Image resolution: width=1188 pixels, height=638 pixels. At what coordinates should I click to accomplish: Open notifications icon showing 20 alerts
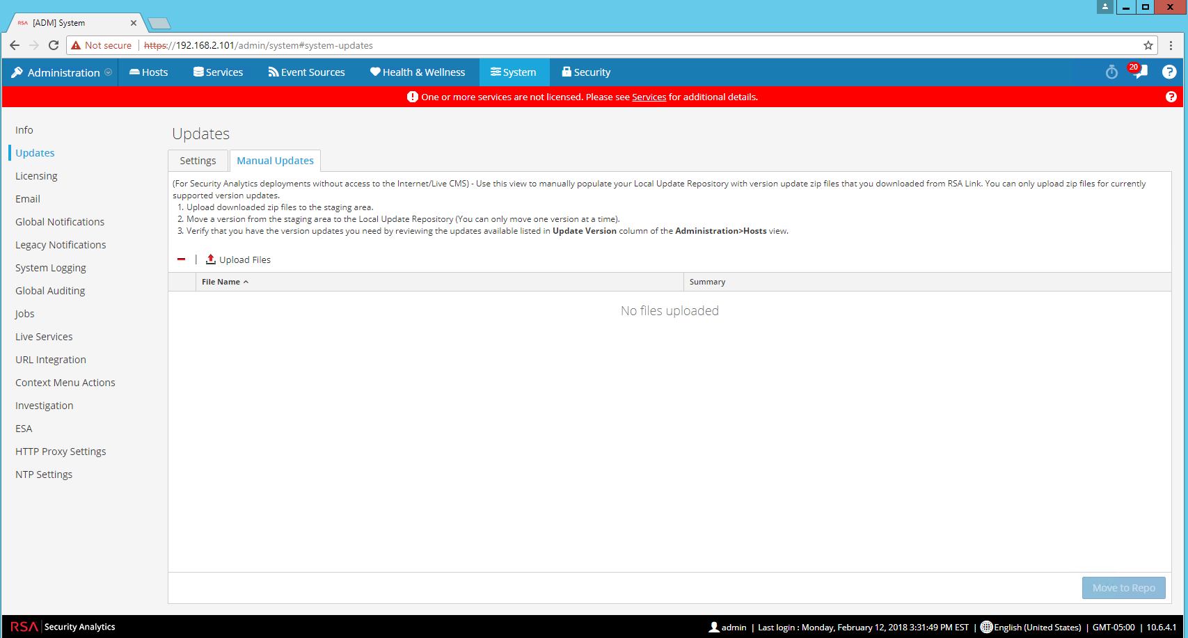pyautogui.click(x=1139, y=72)
